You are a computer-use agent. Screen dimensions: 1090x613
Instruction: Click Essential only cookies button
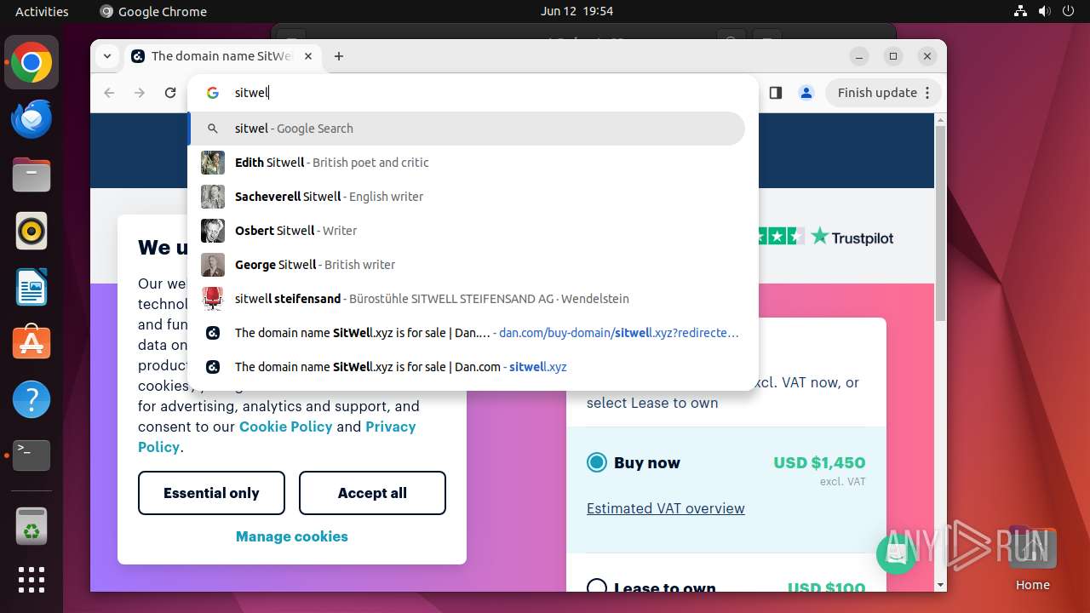tap(211, 493)
